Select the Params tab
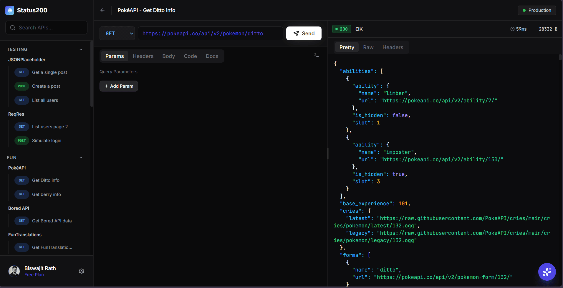The image size is (563, 288). [x=115, y=56]
